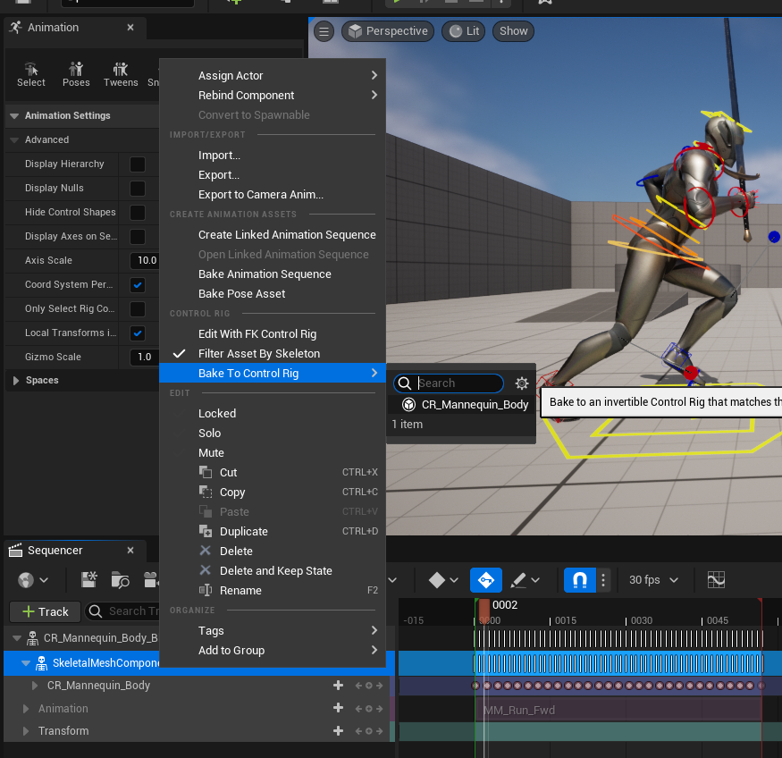Enable the Display Hierarchy checkbox
Viewport: 782px width, 758px height.
(138, 164)
